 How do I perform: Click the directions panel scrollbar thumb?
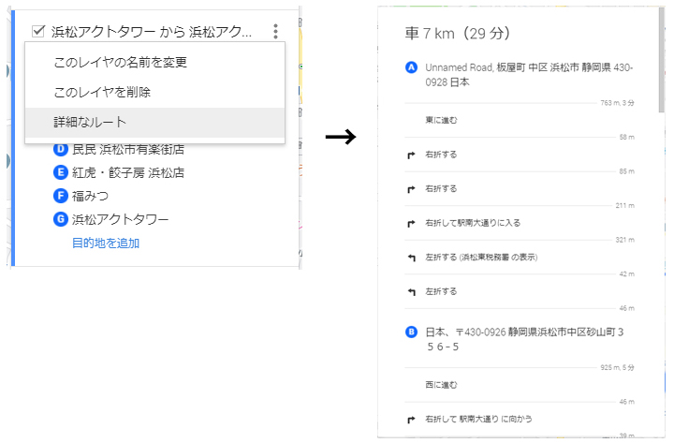tap(661, 59)
